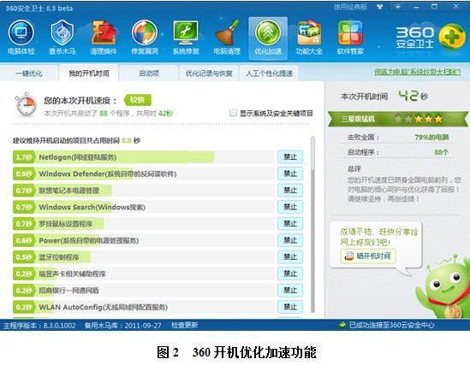Click the Windows Defender 0.9秒 time bar
Viewport: 470px width, 365px height.
point(73,174)
